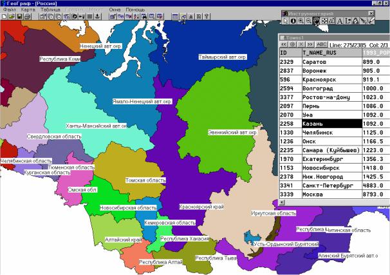Viewport: 390px width, 275px height.
Task: Select the Ниж.Новгород cell
Action: pos(332,176)
